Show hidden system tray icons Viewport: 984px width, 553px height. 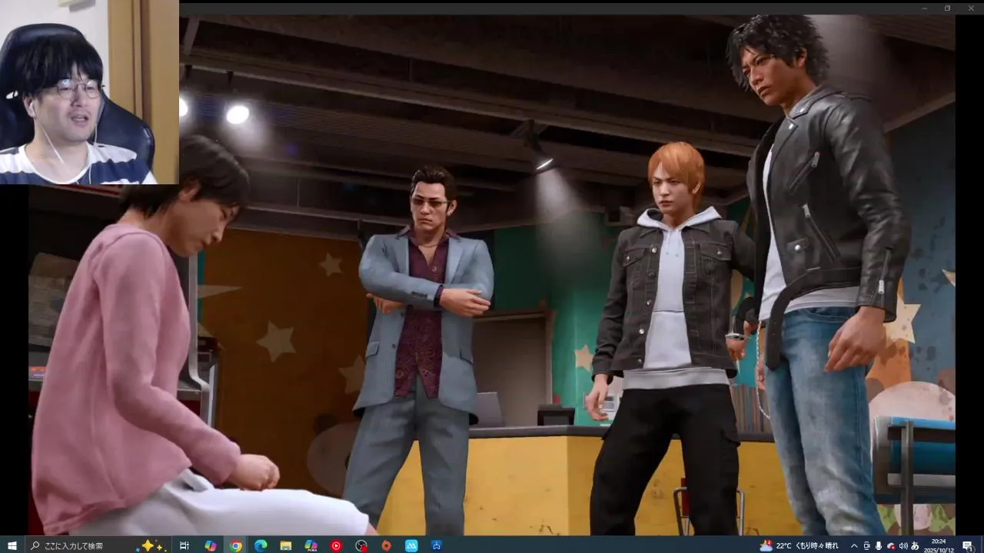coord(854,545)
